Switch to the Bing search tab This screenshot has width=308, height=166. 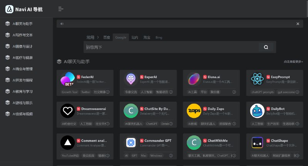click(x=159, y=37)
